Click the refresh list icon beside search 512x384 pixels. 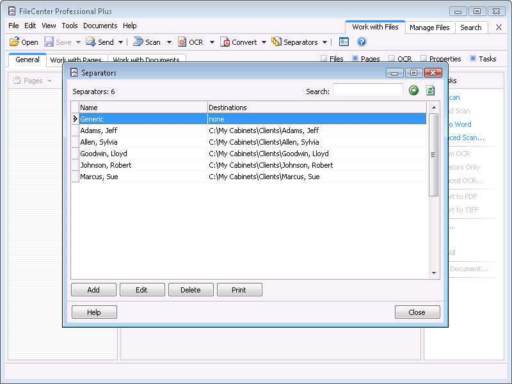point(431,91)
